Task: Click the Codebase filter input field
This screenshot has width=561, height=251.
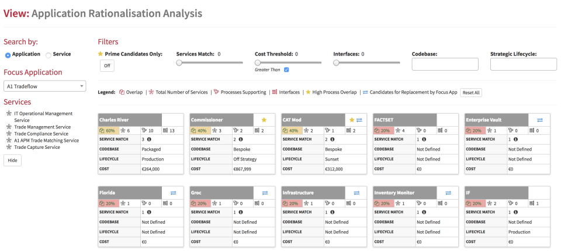Action: (x=445, y=64)
